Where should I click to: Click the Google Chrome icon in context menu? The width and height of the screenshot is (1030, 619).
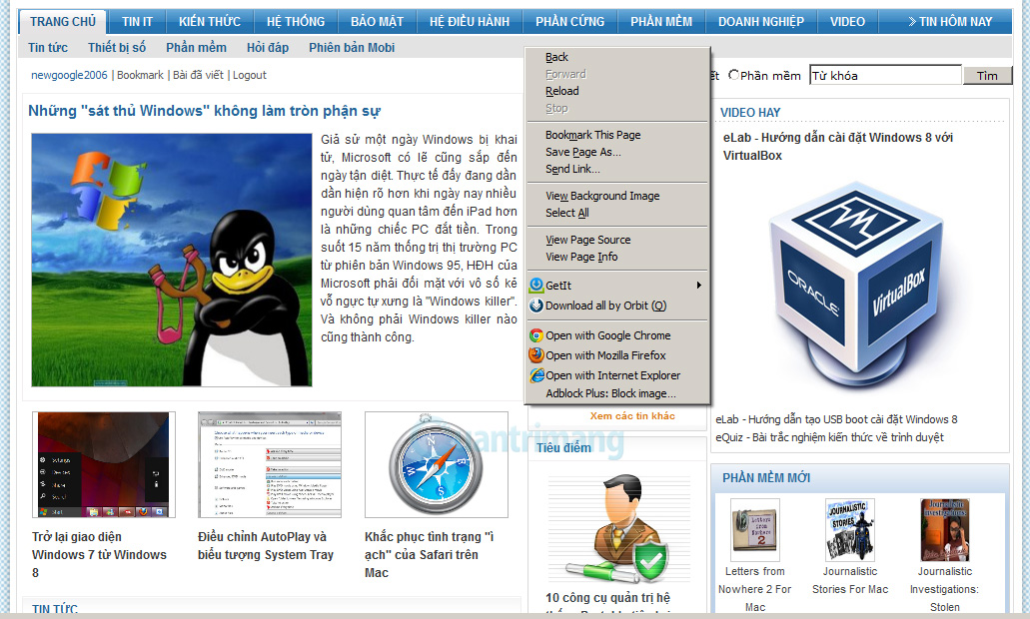(536, 335)
